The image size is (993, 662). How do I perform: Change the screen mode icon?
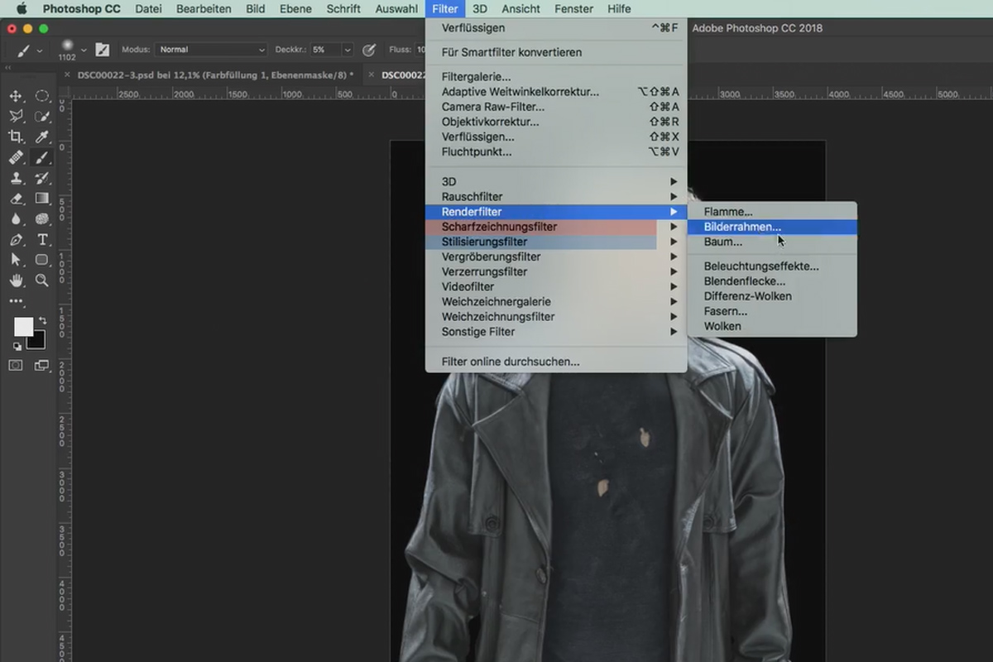click(42, 365)
